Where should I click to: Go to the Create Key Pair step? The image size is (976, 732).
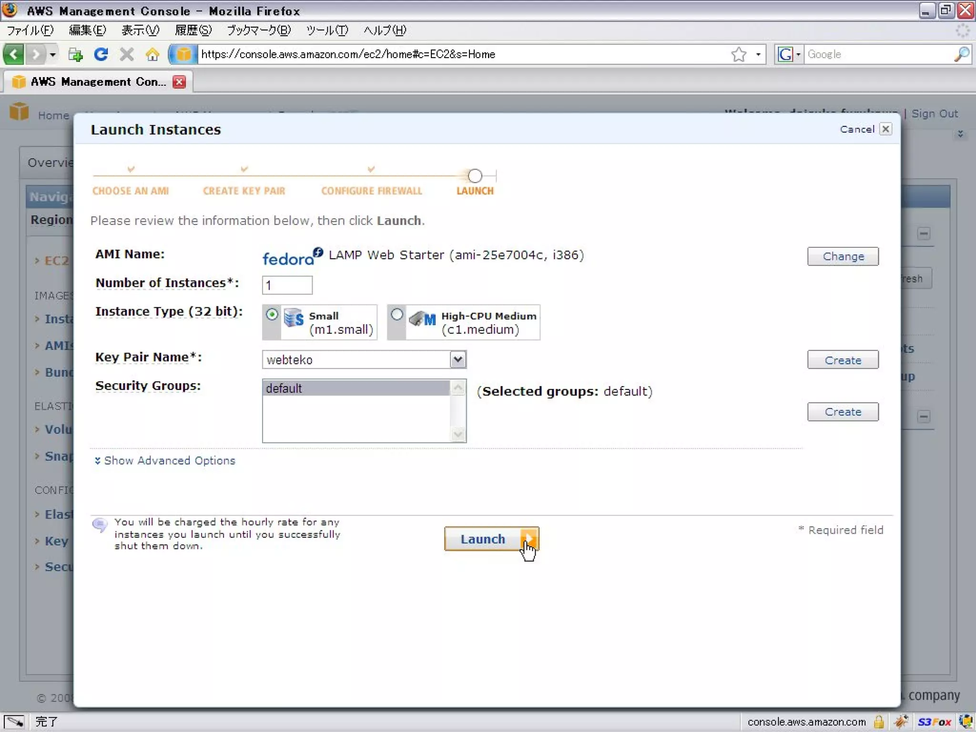244,191
